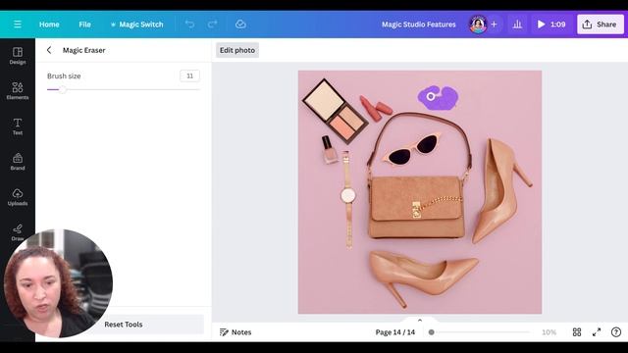Open the Uploads panel

18,197
